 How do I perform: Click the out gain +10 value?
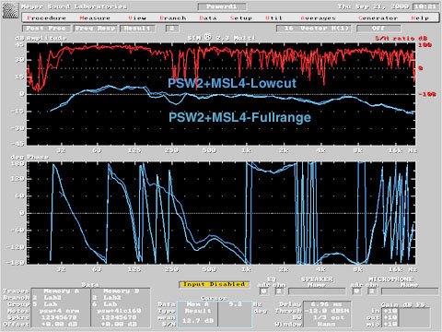click(390, 317)
